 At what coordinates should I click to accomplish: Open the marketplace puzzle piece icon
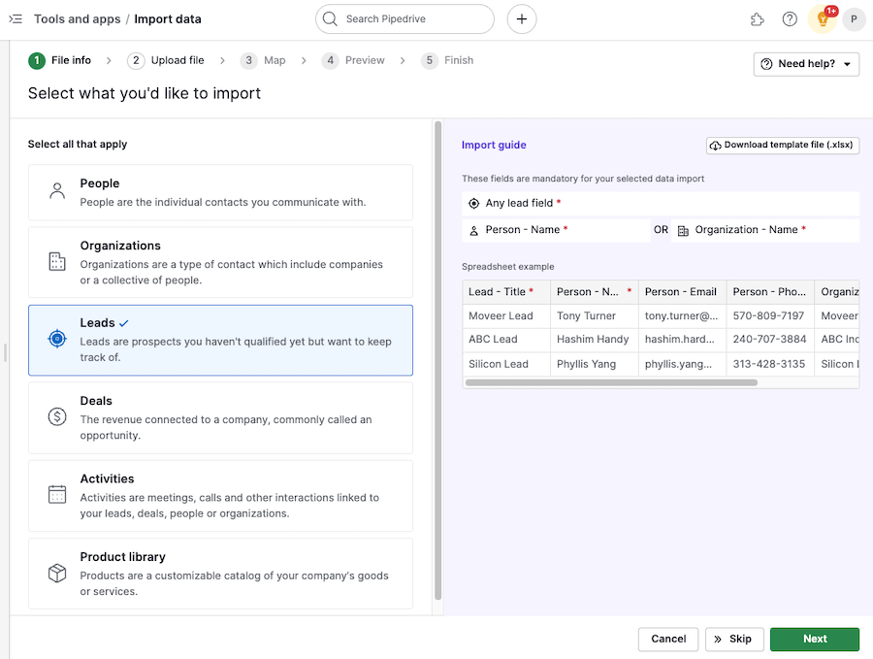(x=757, y=19)
